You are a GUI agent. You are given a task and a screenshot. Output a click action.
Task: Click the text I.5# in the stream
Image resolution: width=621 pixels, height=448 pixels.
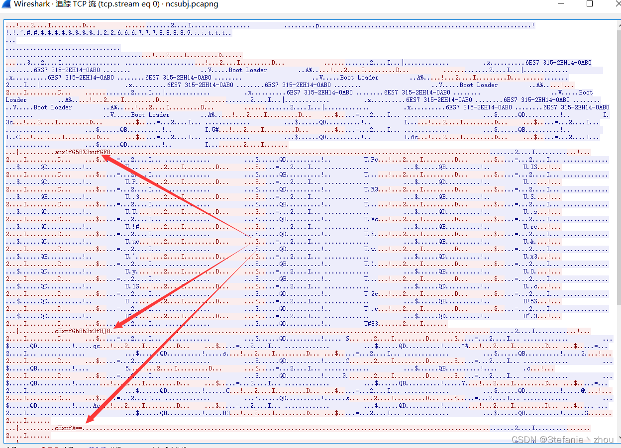point(212,130)
